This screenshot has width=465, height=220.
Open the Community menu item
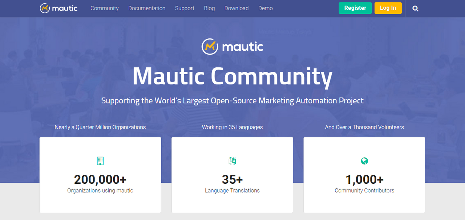tap(105, 8)
